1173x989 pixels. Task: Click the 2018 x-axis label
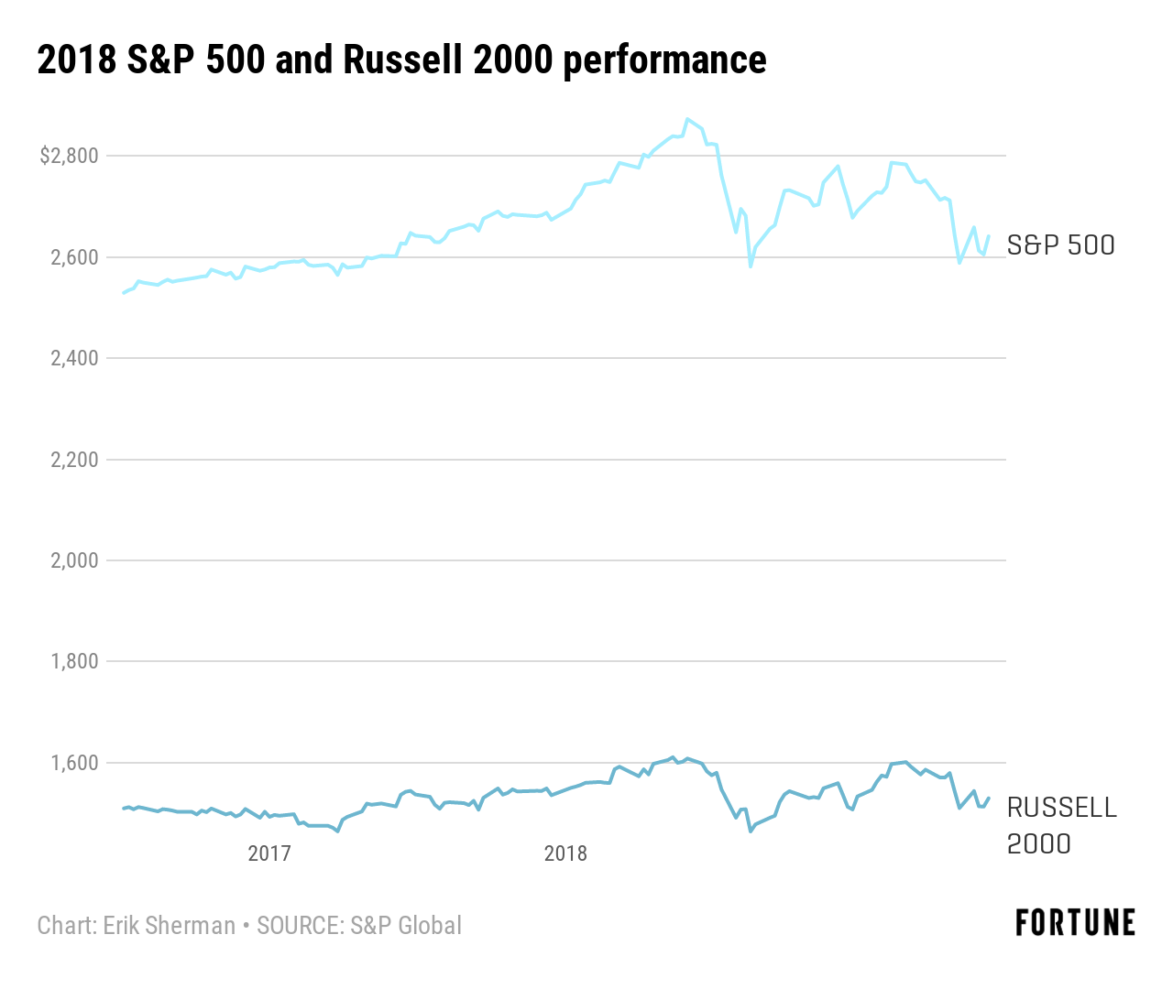pyautogui.click(x=565, y=854)
